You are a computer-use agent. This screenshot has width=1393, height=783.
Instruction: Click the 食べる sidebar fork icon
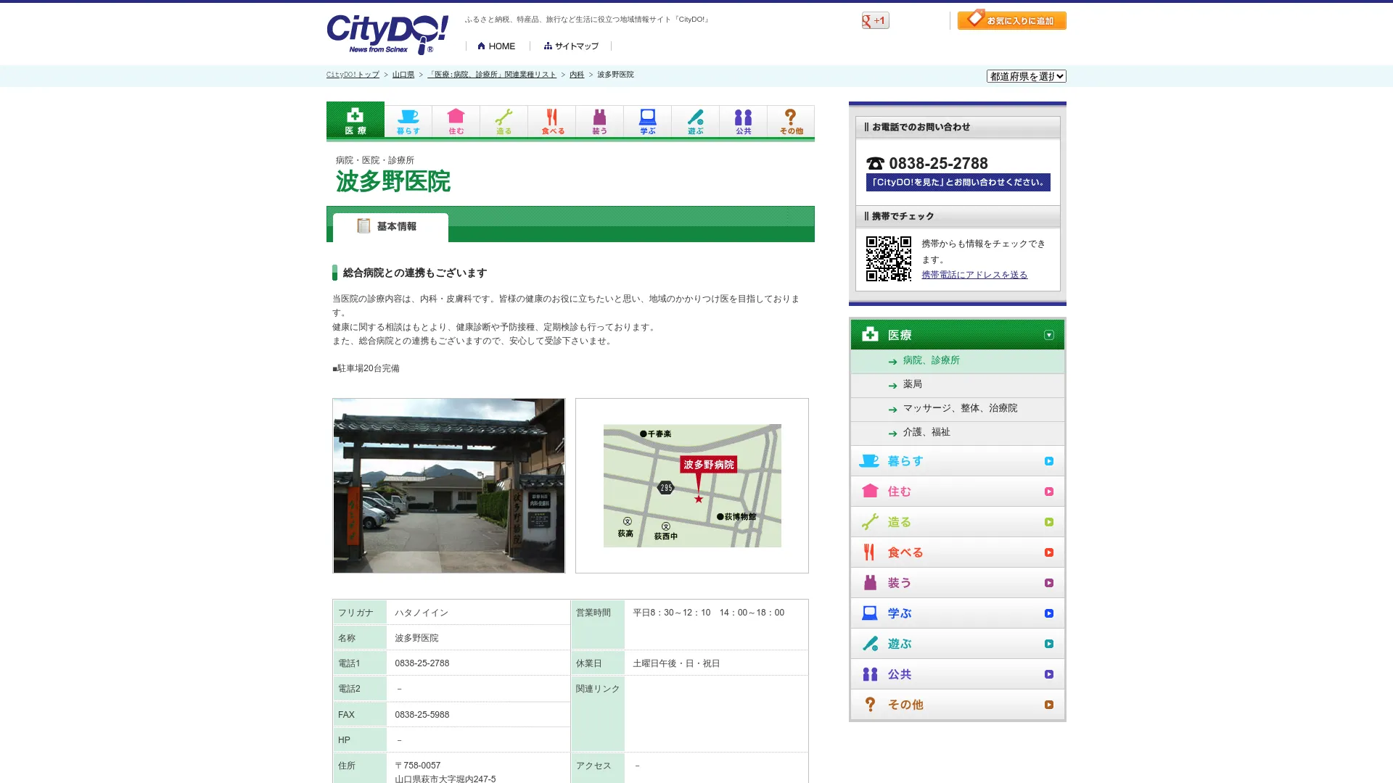tap(869, 552)
